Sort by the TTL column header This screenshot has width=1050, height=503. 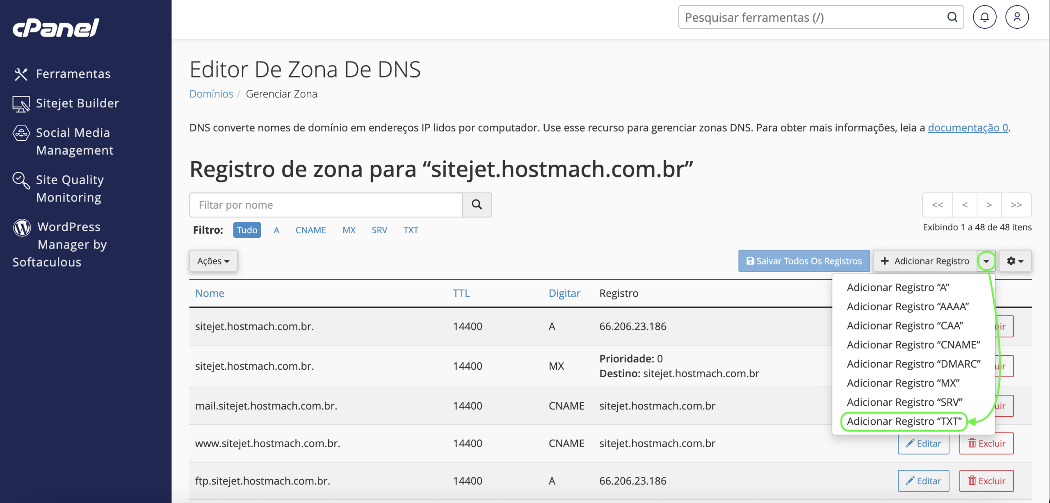point(461,293)
